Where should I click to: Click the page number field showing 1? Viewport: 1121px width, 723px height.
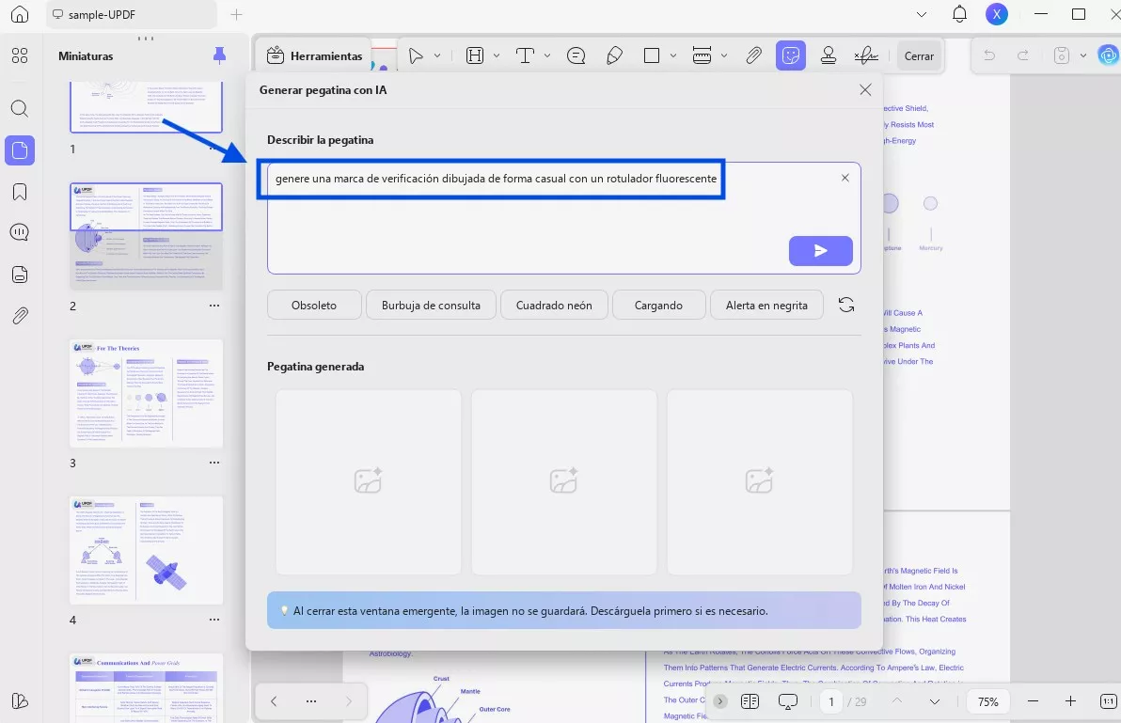[x=830, y=701]
